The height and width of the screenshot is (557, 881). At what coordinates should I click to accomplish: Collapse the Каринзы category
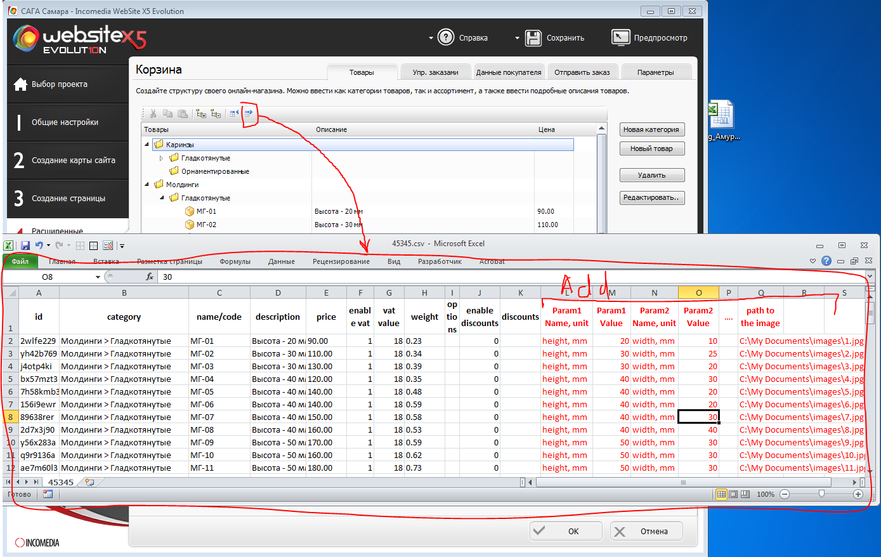tap(147, 145)
